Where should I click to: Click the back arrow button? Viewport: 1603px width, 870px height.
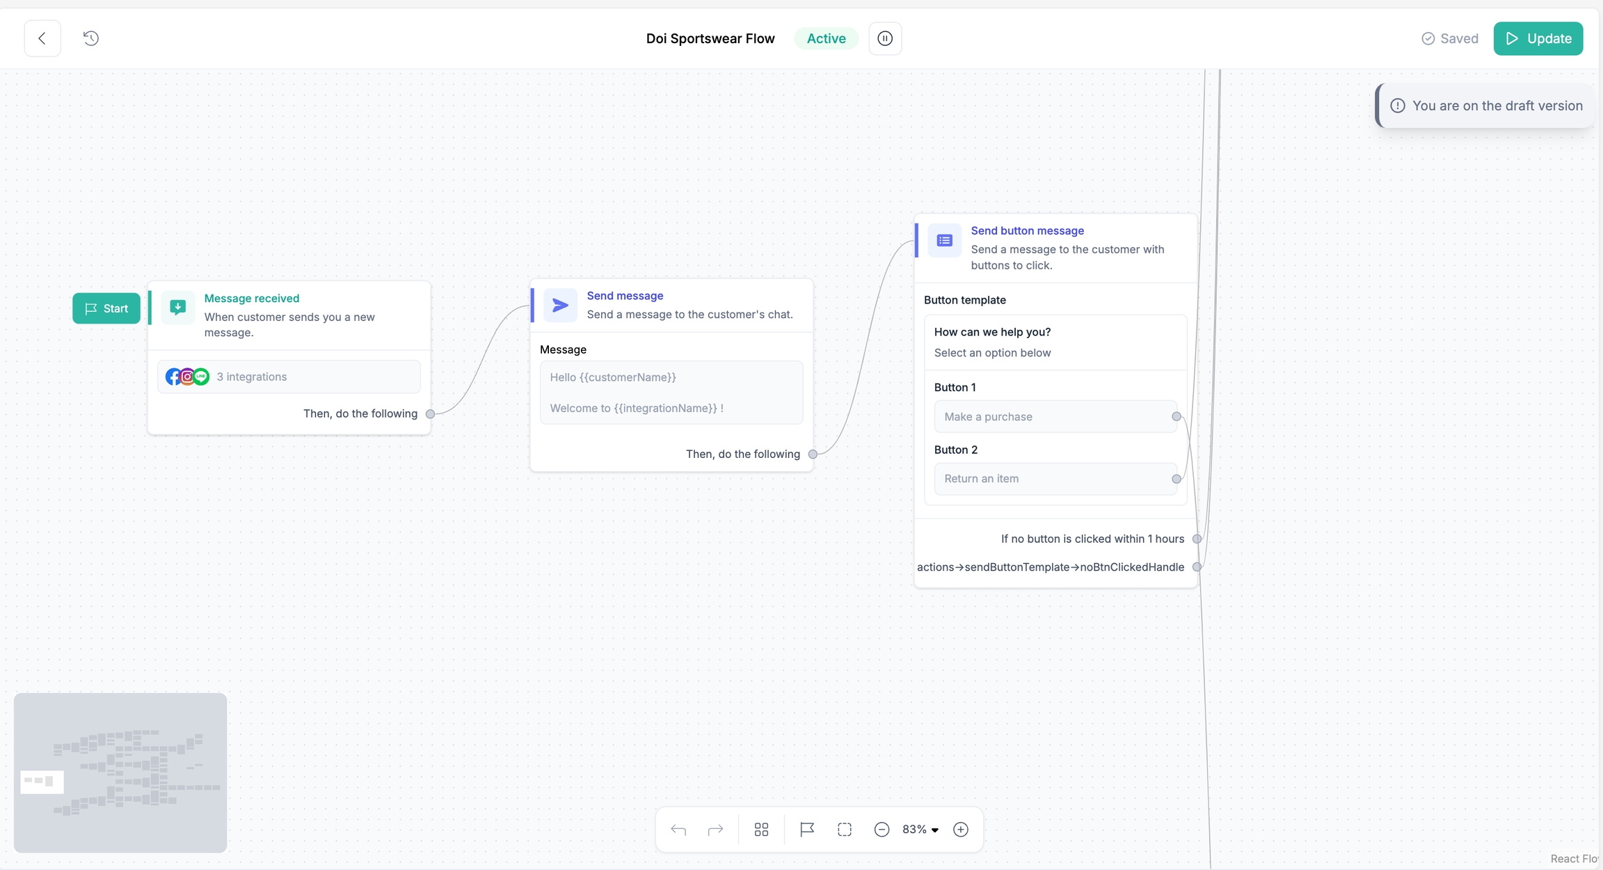[x=42, y=38]
